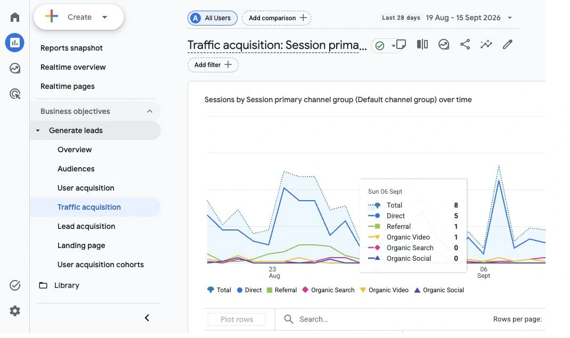The height and width of the screenshot is (338, 570).
Task: Share this report
Action: 465,44
